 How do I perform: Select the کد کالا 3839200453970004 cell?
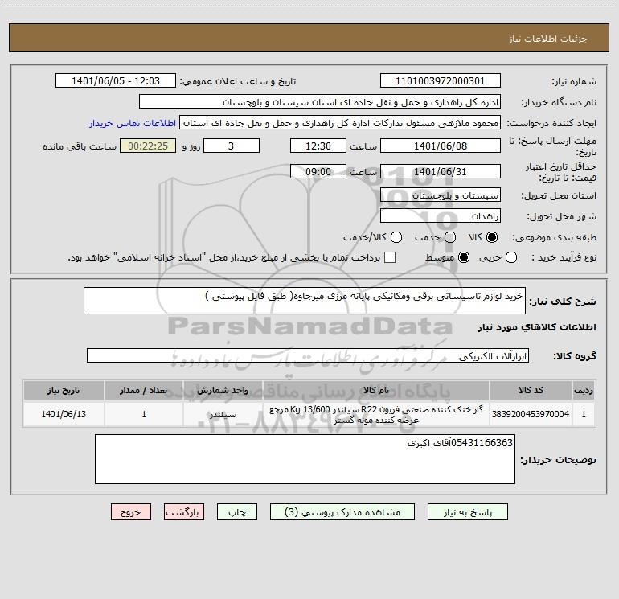531,414
